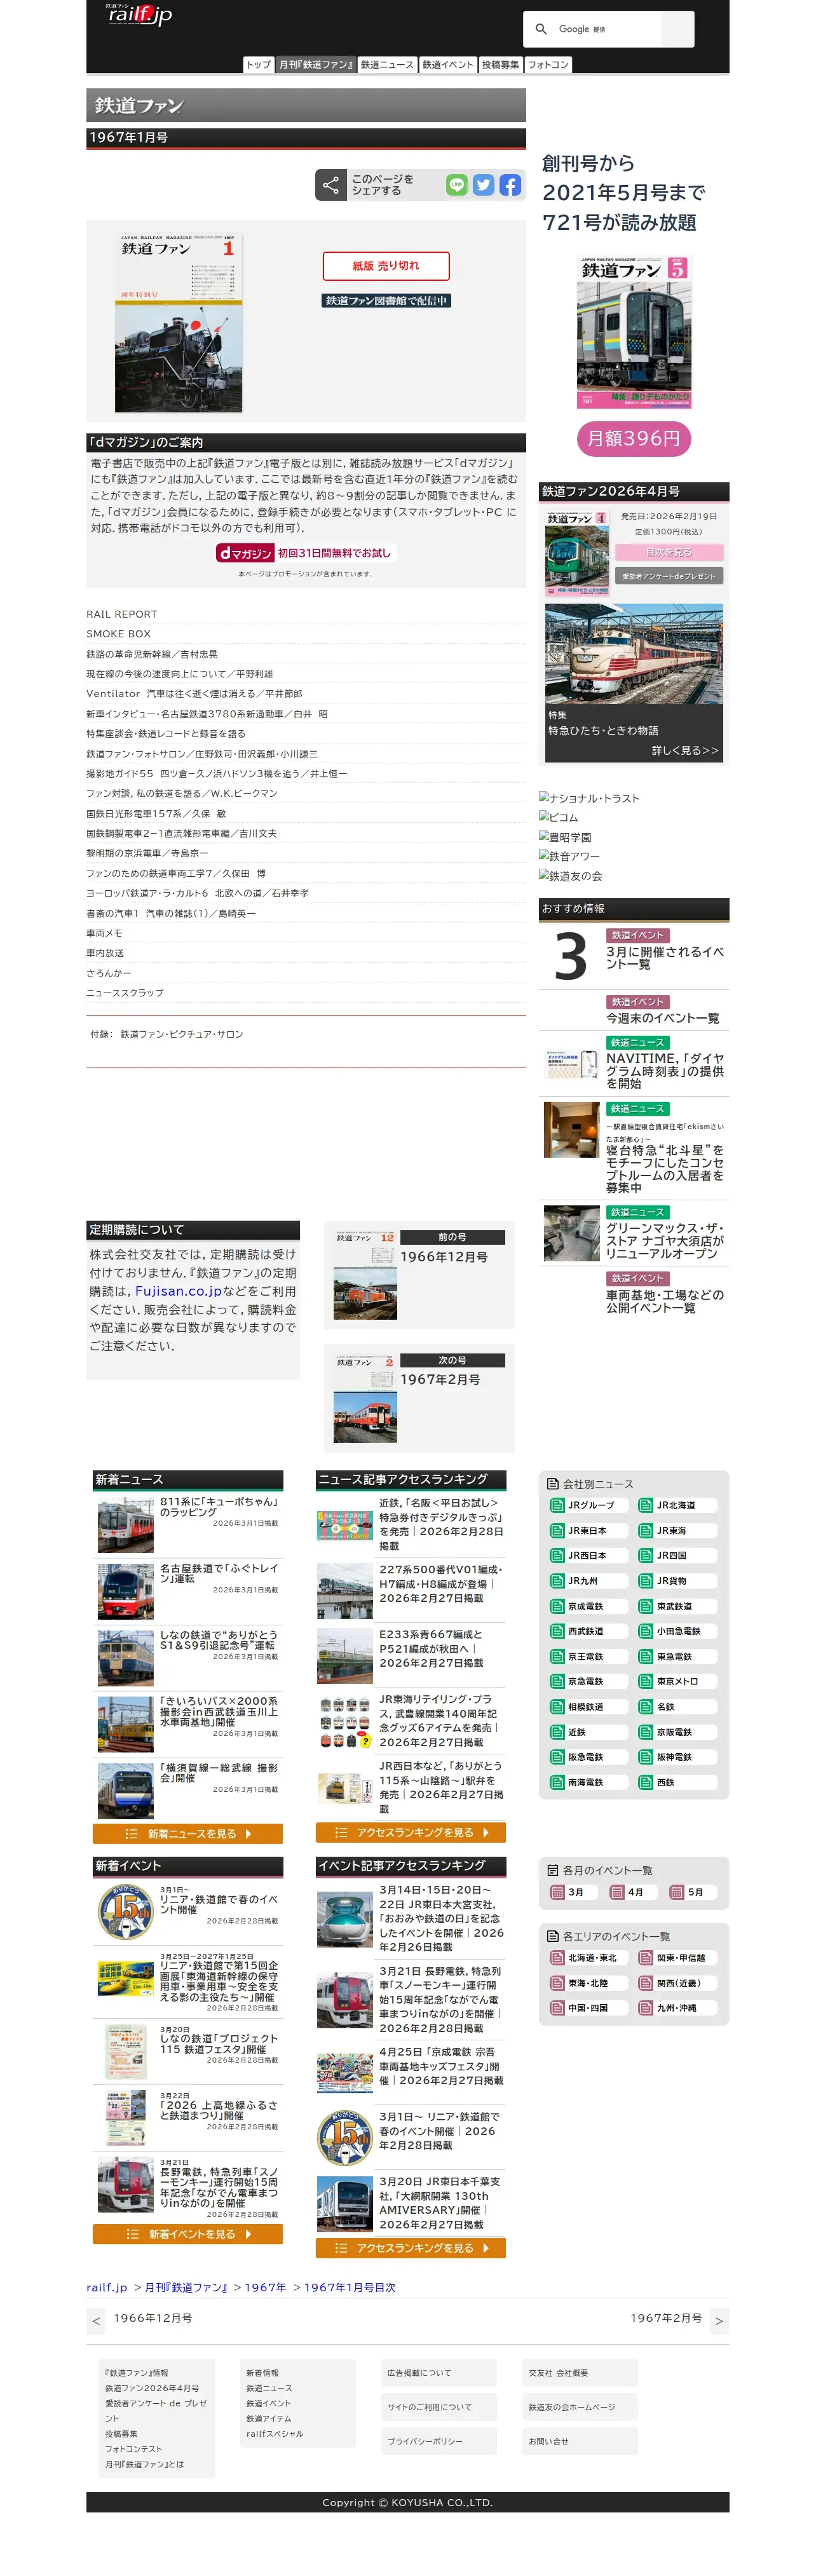The height and width of the screenshot is (2576, 816).
Task: Go to previous issue via left chevron
Action: (x=96, y=2321)
